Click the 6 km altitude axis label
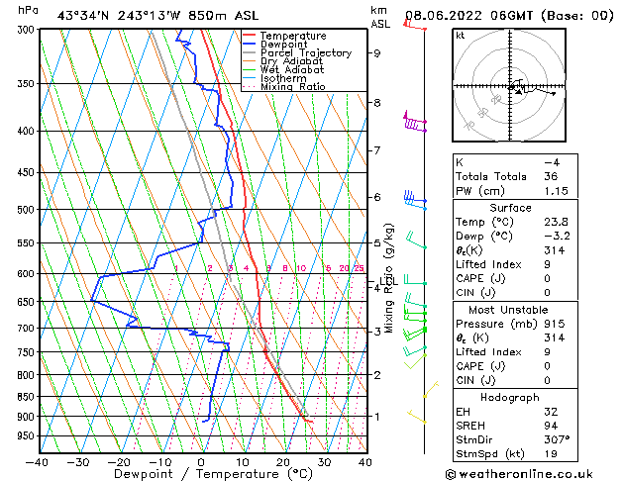This screenshot has height=481, width=623. (x=377, y=197)
